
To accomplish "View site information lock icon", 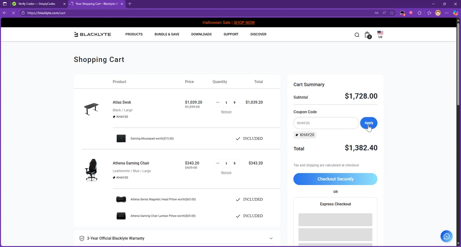I will click(23, 13).
